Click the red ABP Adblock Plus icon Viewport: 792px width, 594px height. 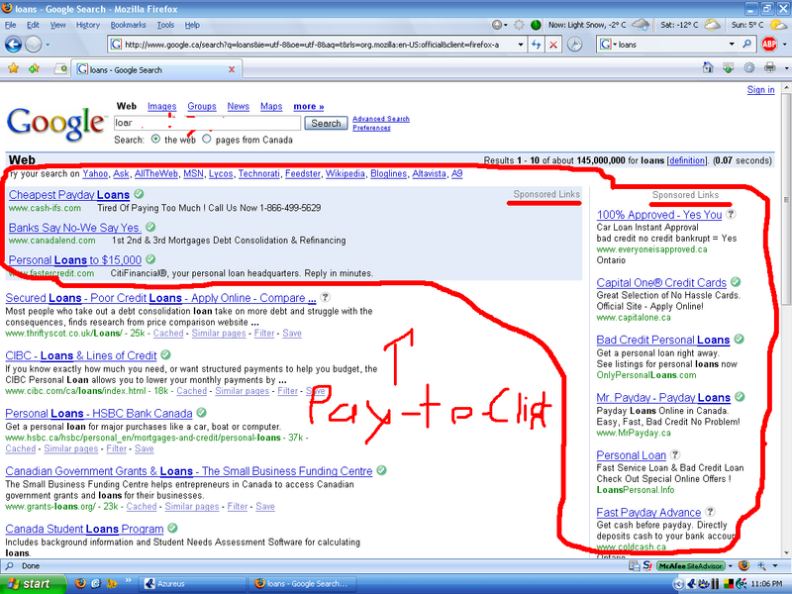point(769,45)
